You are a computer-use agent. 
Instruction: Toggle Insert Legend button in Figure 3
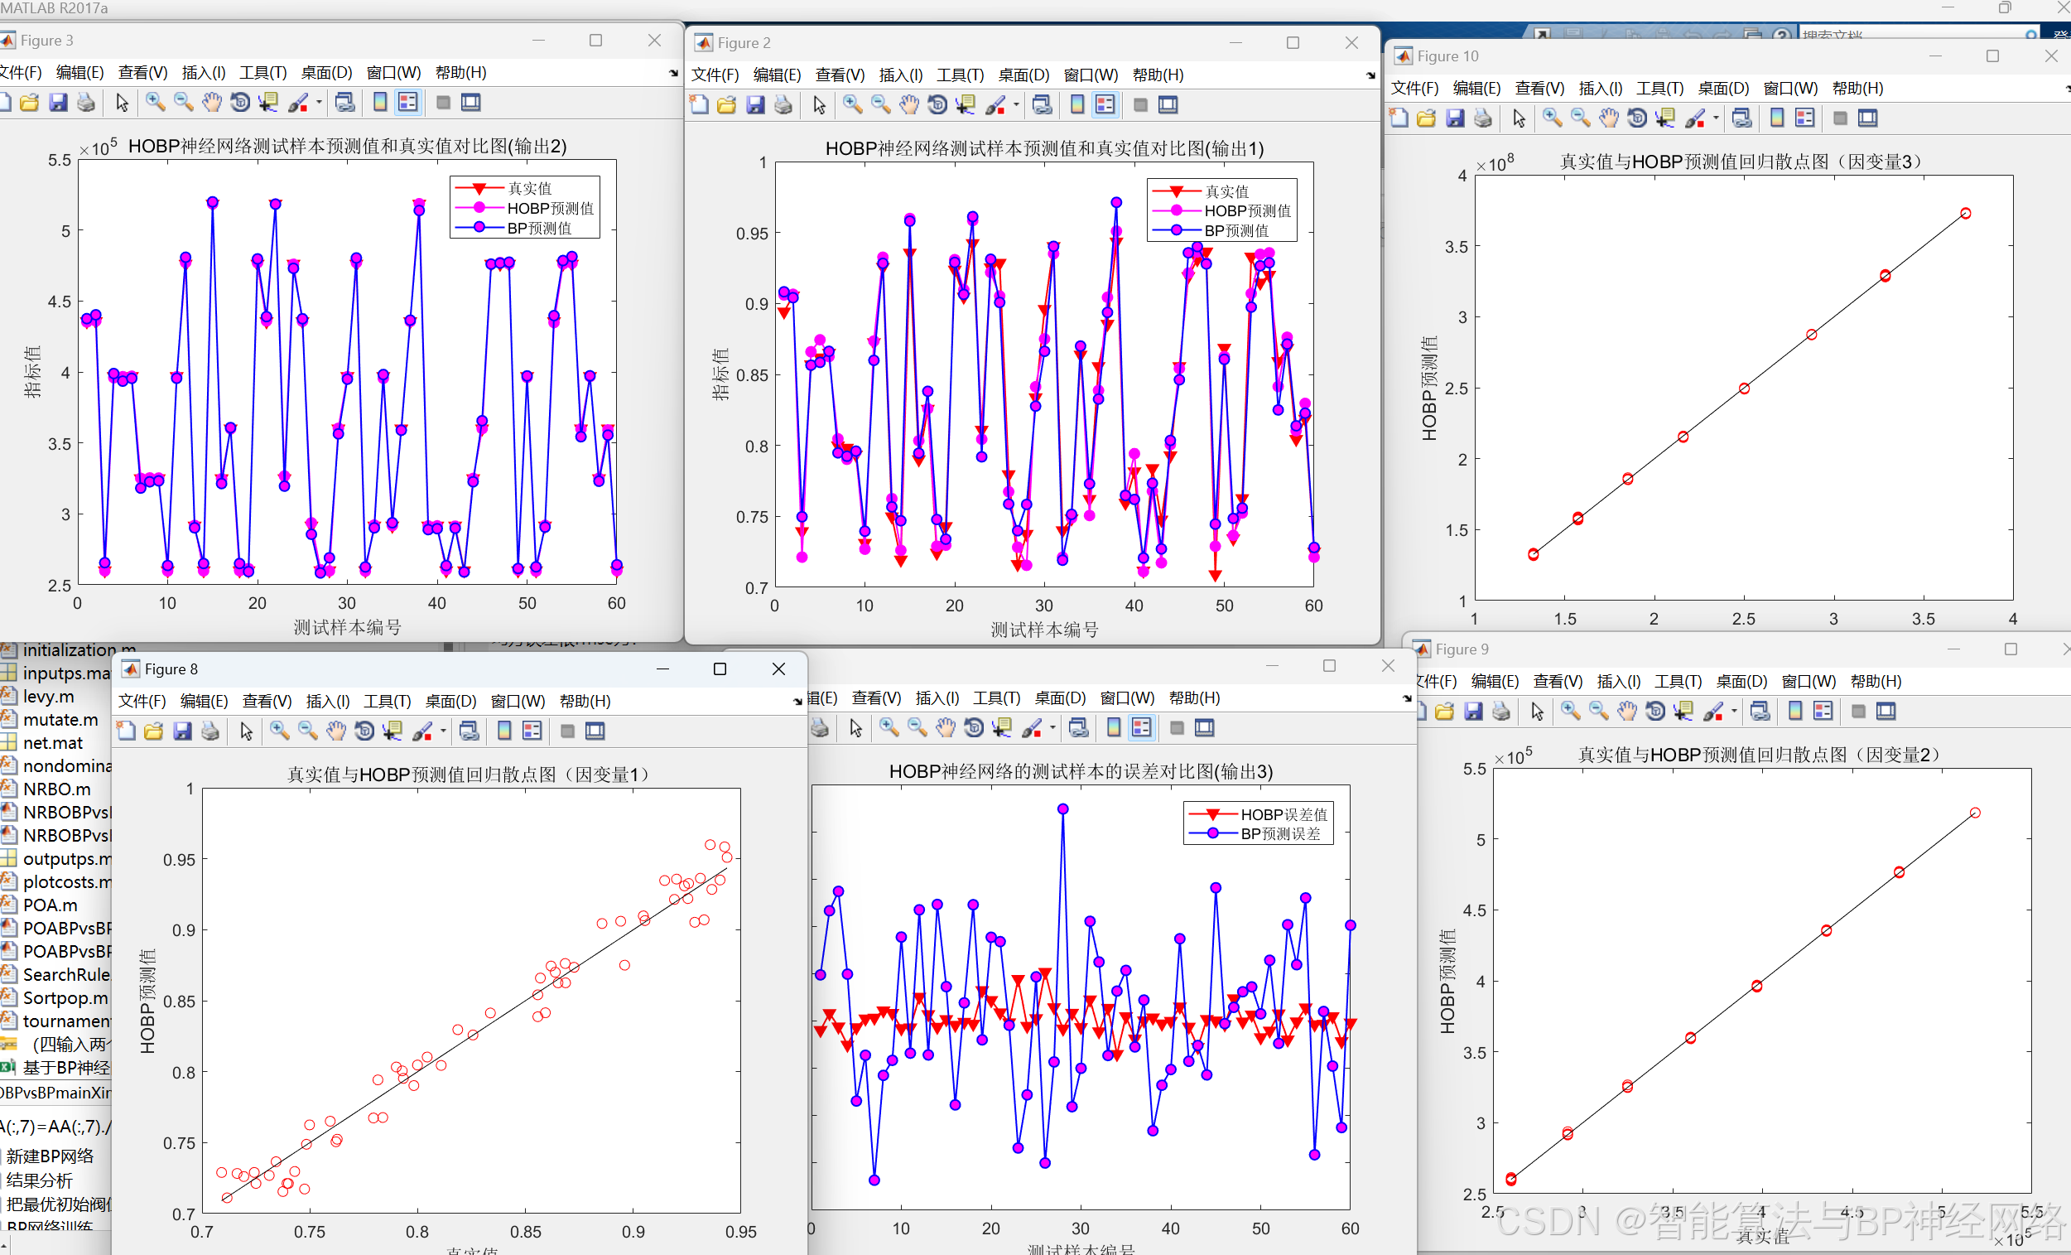point(407,103)
